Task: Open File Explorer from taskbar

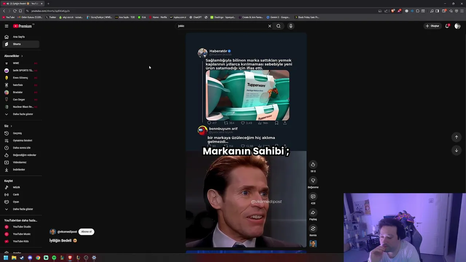Action: tap(14, 258)
